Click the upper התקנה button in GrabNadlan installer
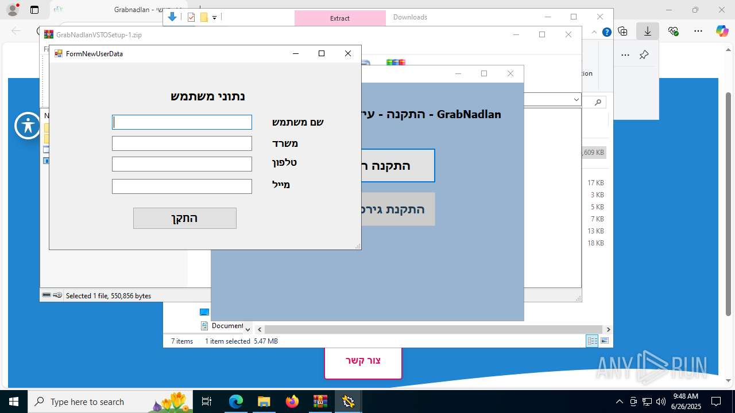 click(x=398, y=166)
